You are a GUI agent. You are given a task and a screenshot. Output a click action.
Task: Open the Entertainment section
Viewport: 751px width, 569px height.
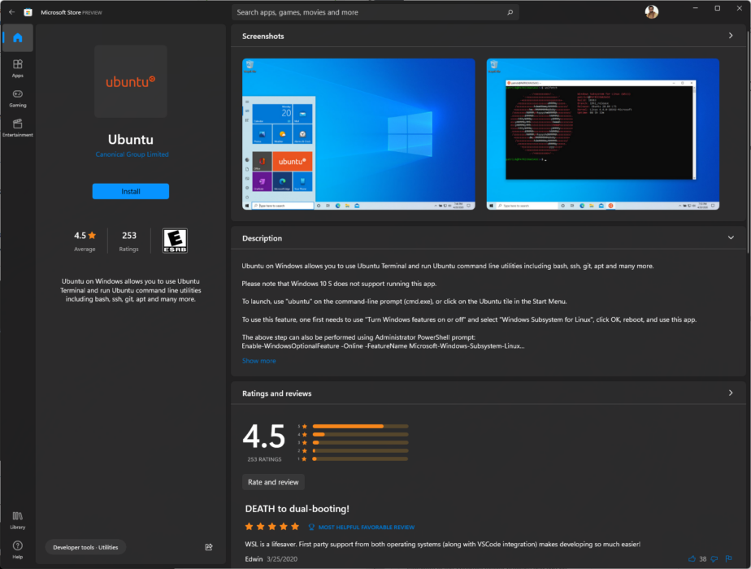(17, 127)
